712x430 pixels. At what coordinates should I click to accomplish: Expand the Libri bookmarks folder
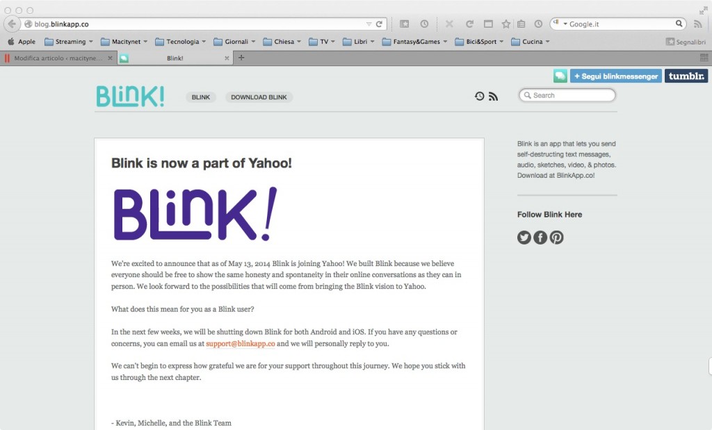point(358,41)
